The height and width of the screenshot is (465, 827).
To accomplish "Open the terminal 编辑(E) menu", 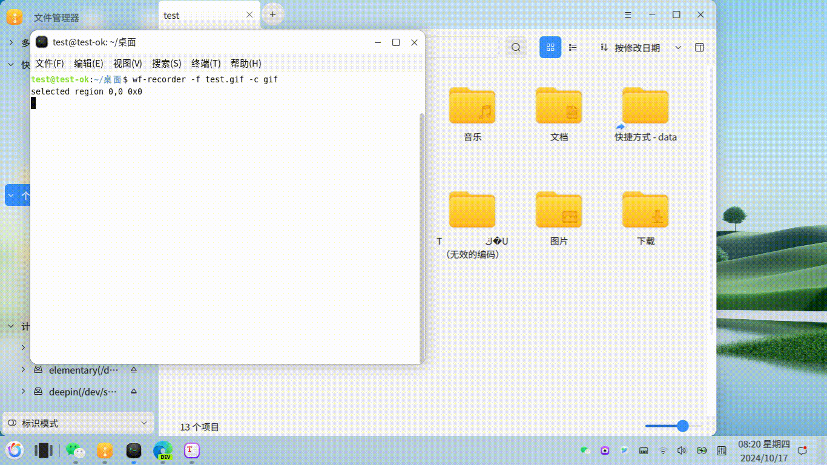I will [88, 63].
